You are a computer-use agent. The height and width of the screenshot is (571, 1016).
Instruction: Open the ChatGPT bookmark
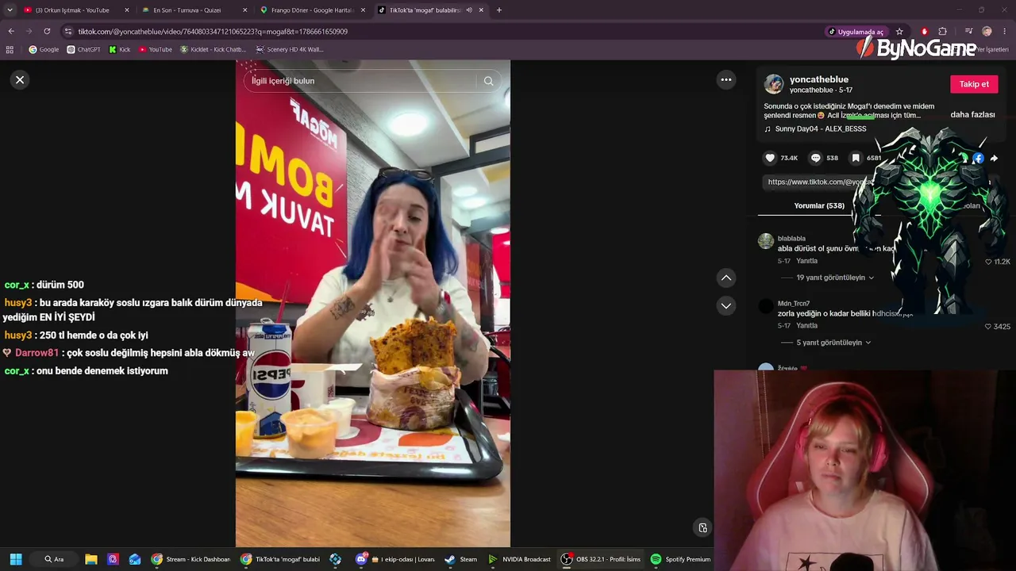click(83, 49)
